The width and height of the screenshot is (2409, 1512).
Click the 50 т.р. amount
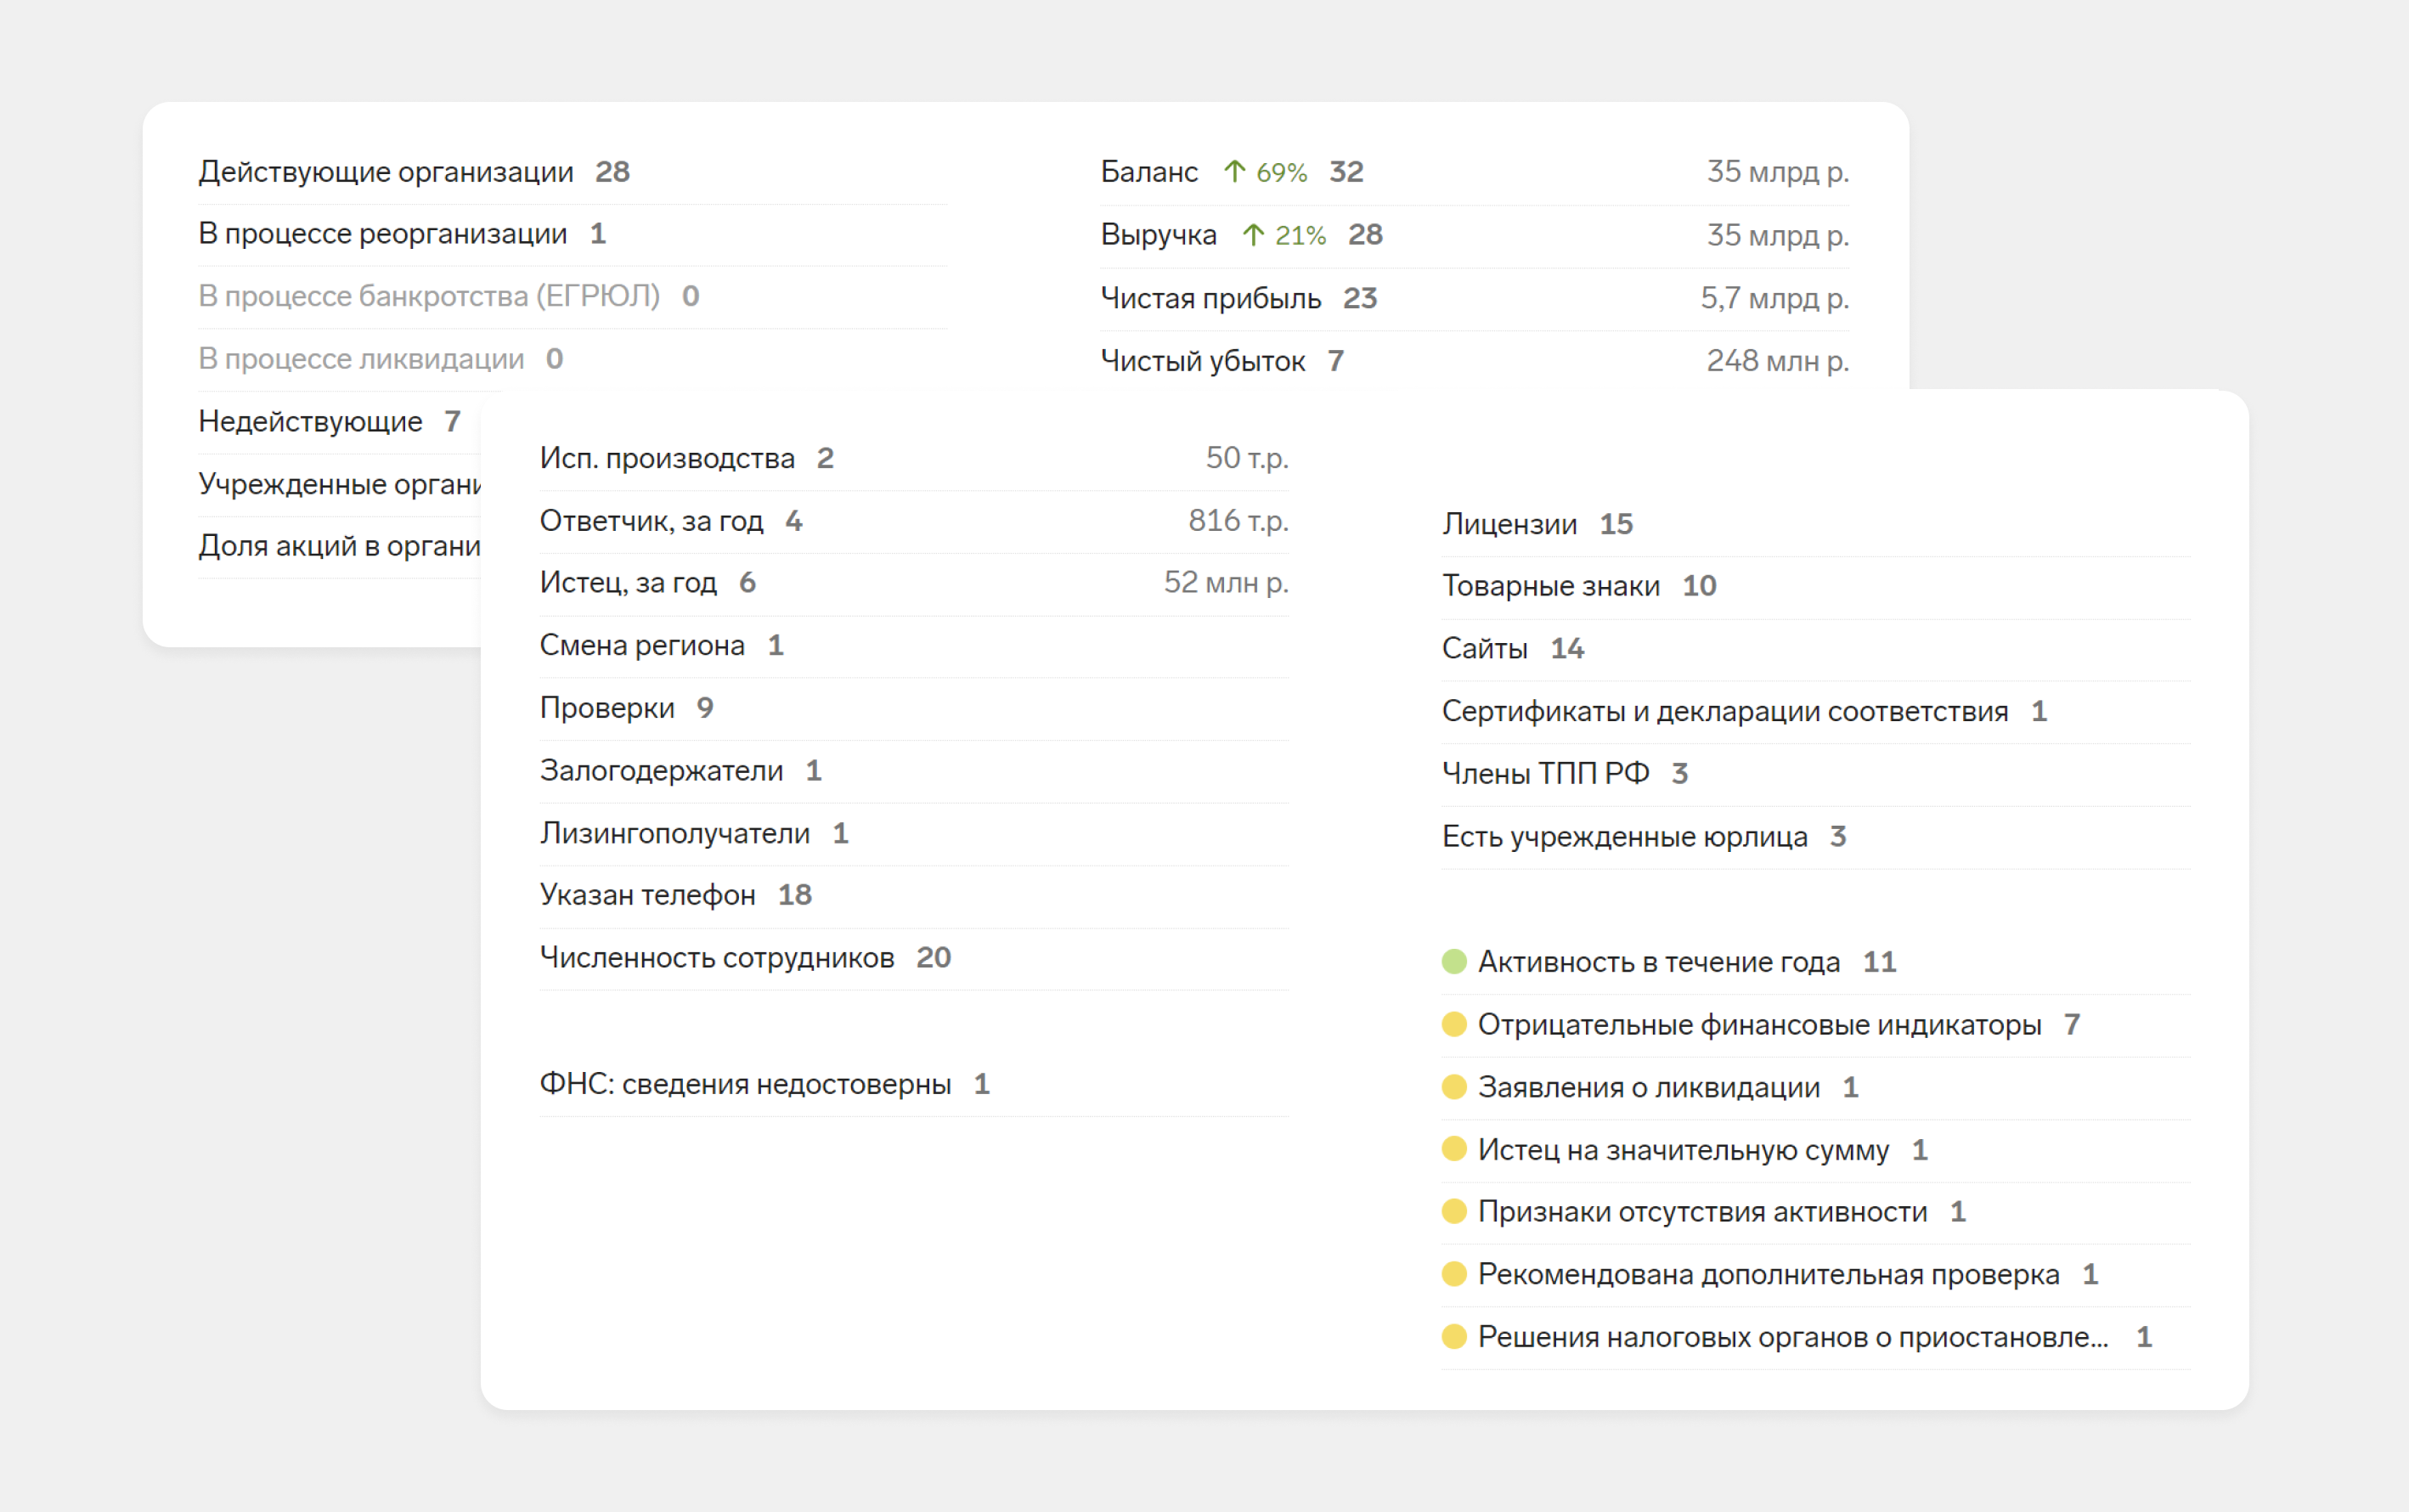click(x=1247, y=458)
